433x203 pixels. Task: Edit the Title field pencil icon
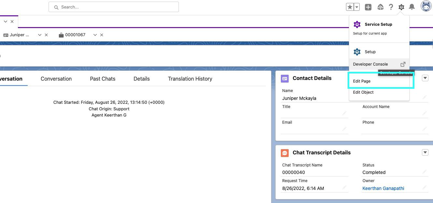344,113
